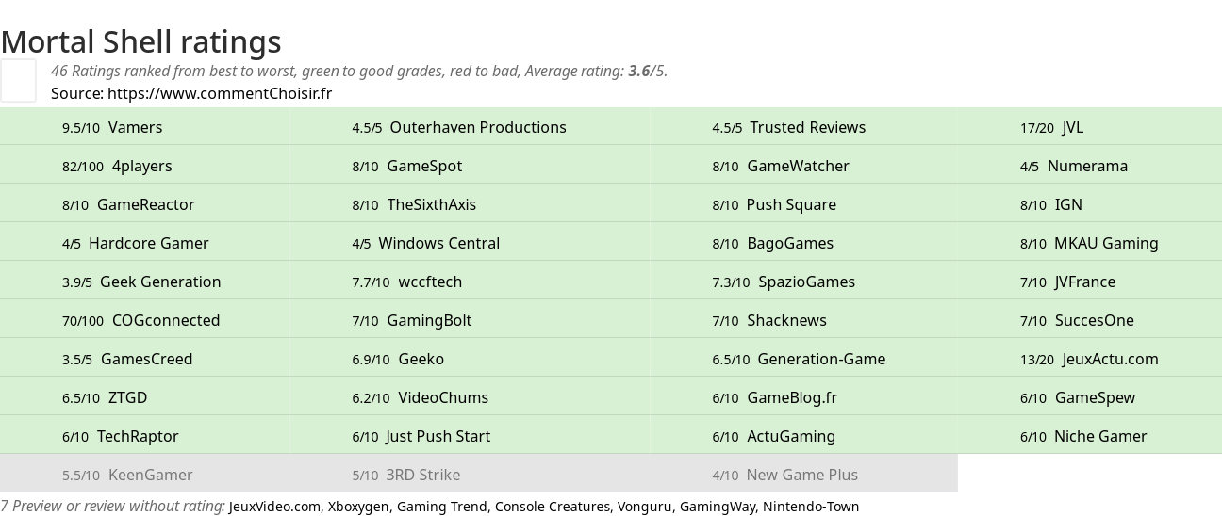
Task: Click the Nintendo-Town review link
Action: coord(811,507)
